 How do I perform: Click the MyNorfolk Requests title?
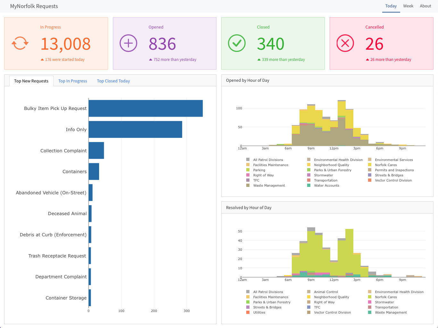pos(34,6)
